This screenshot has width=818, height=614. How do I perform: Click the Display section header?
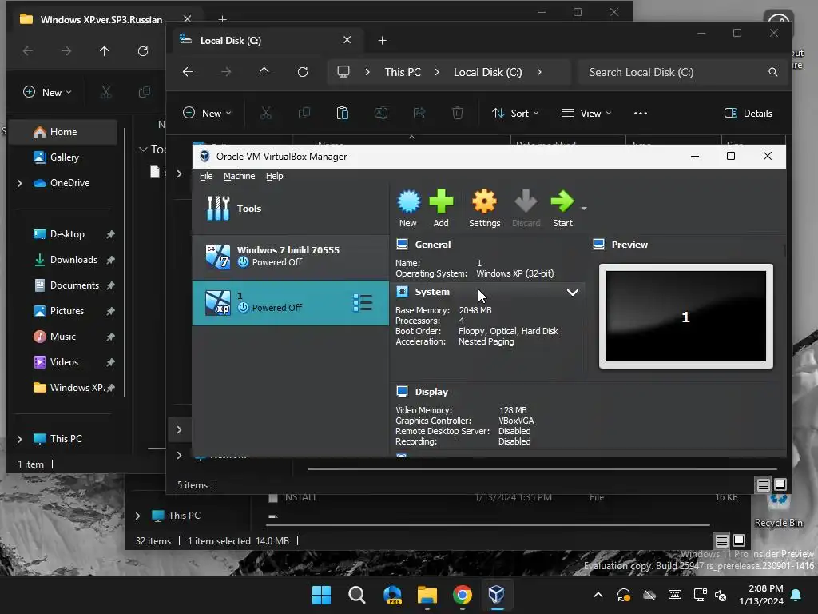coord(431,392)
